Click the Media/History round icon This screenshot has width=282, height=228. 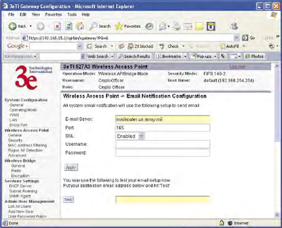[149, 26]
